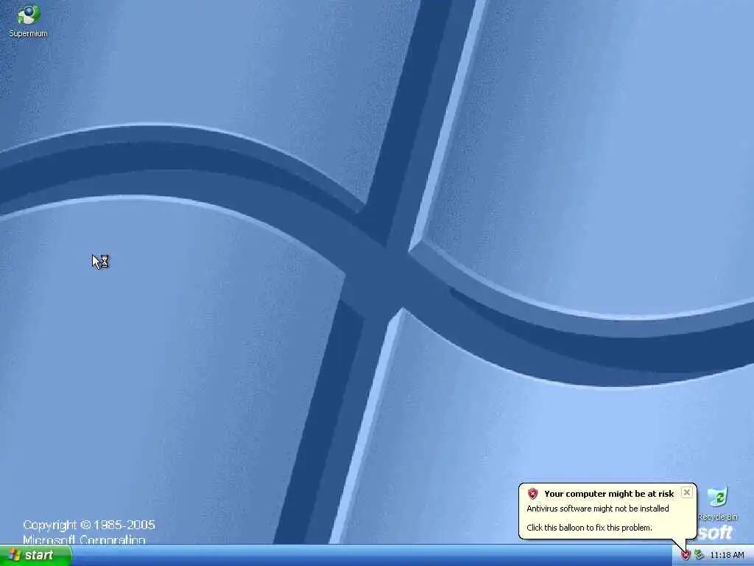Click 'Click this balloon to fix this problem' text
The image size is (754, 566).
click(589, 528)
